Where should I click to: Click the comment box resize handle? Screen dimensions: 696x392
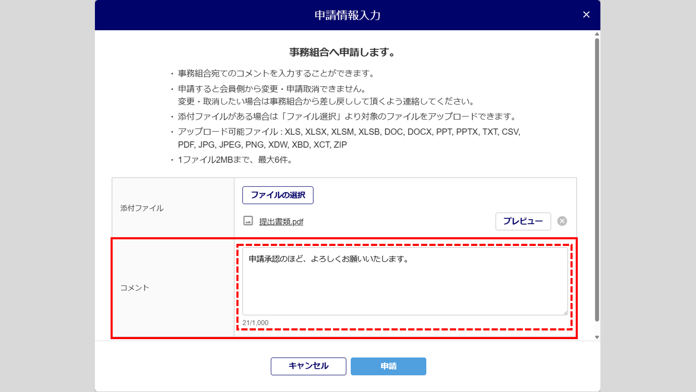(x=566, y=313)
